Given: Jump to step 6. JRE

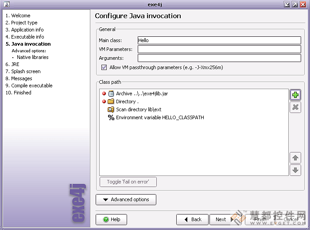Looking at the screenshot, I should (12, 64).
